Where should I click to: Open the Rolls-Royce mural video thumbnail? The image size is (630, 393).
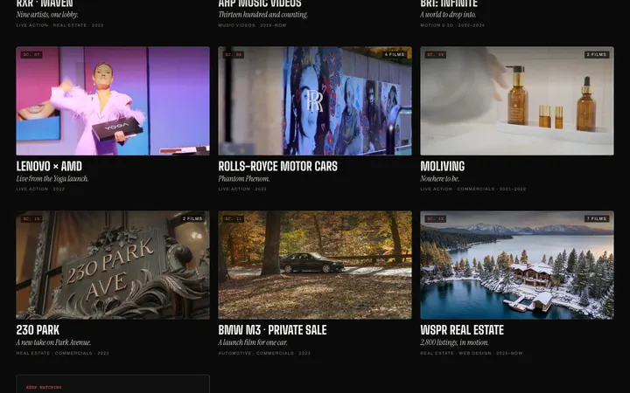click(315, 100)
